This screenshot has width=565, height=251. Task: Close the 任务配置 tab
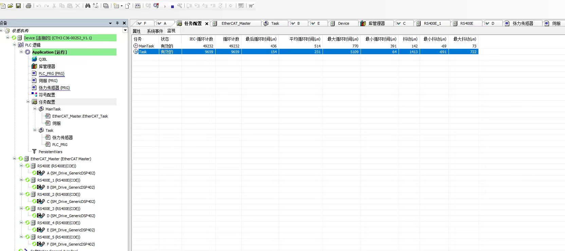tap(207, 23)
